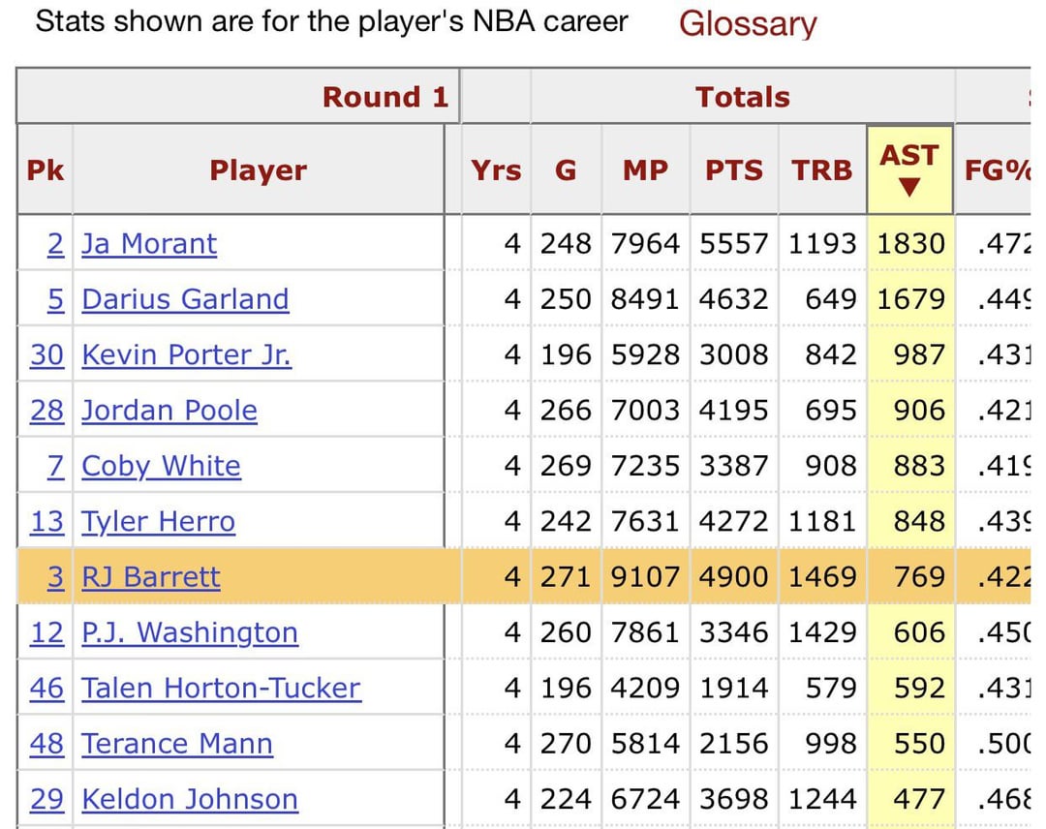
Task: Open Keldon Johnson's player page
Action: click(189, 799)
